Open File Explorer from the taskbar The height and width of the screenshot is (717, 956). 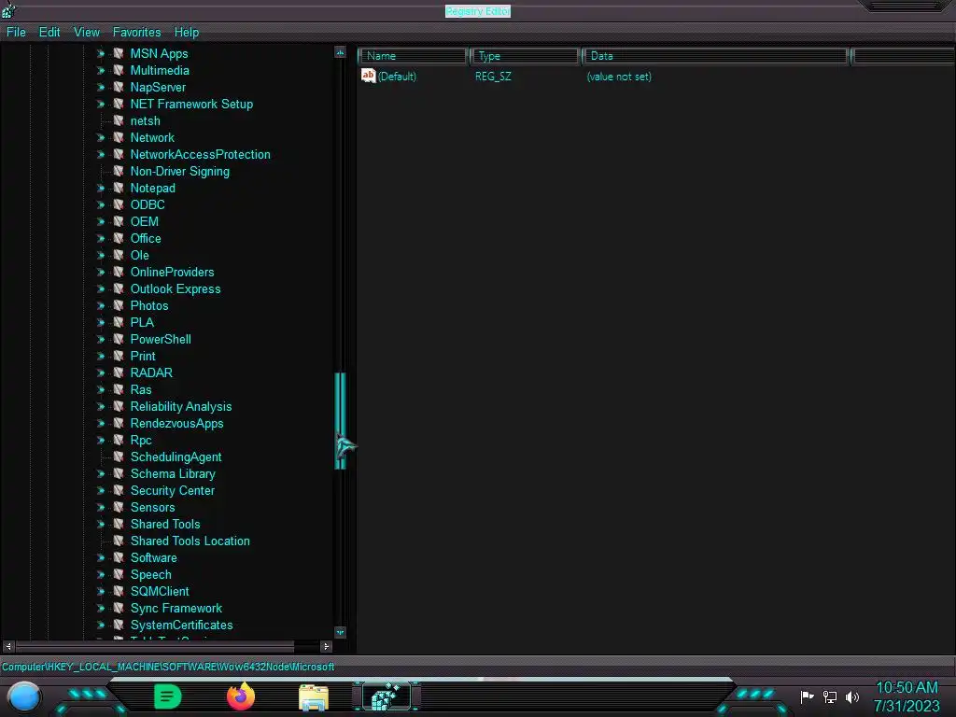click(314, 697)
